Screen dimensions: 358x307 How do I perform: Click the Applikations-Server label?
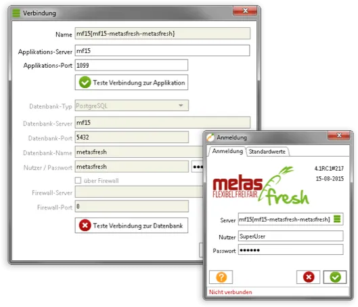coord(45,52)
